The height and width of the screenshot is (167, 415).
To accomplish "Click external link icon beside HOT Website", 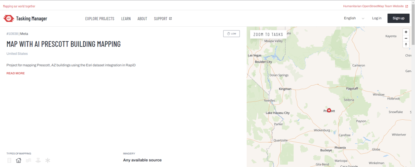I will (407, 6).
